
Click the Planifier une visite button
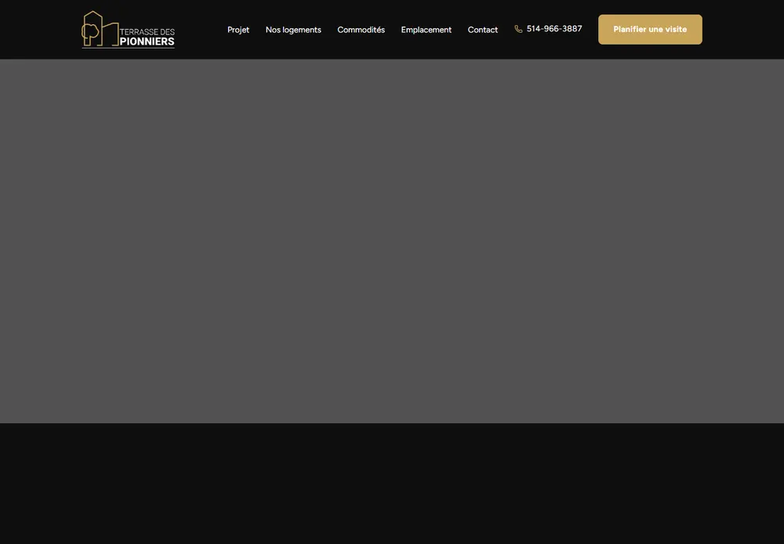click(x=650, y=29)
